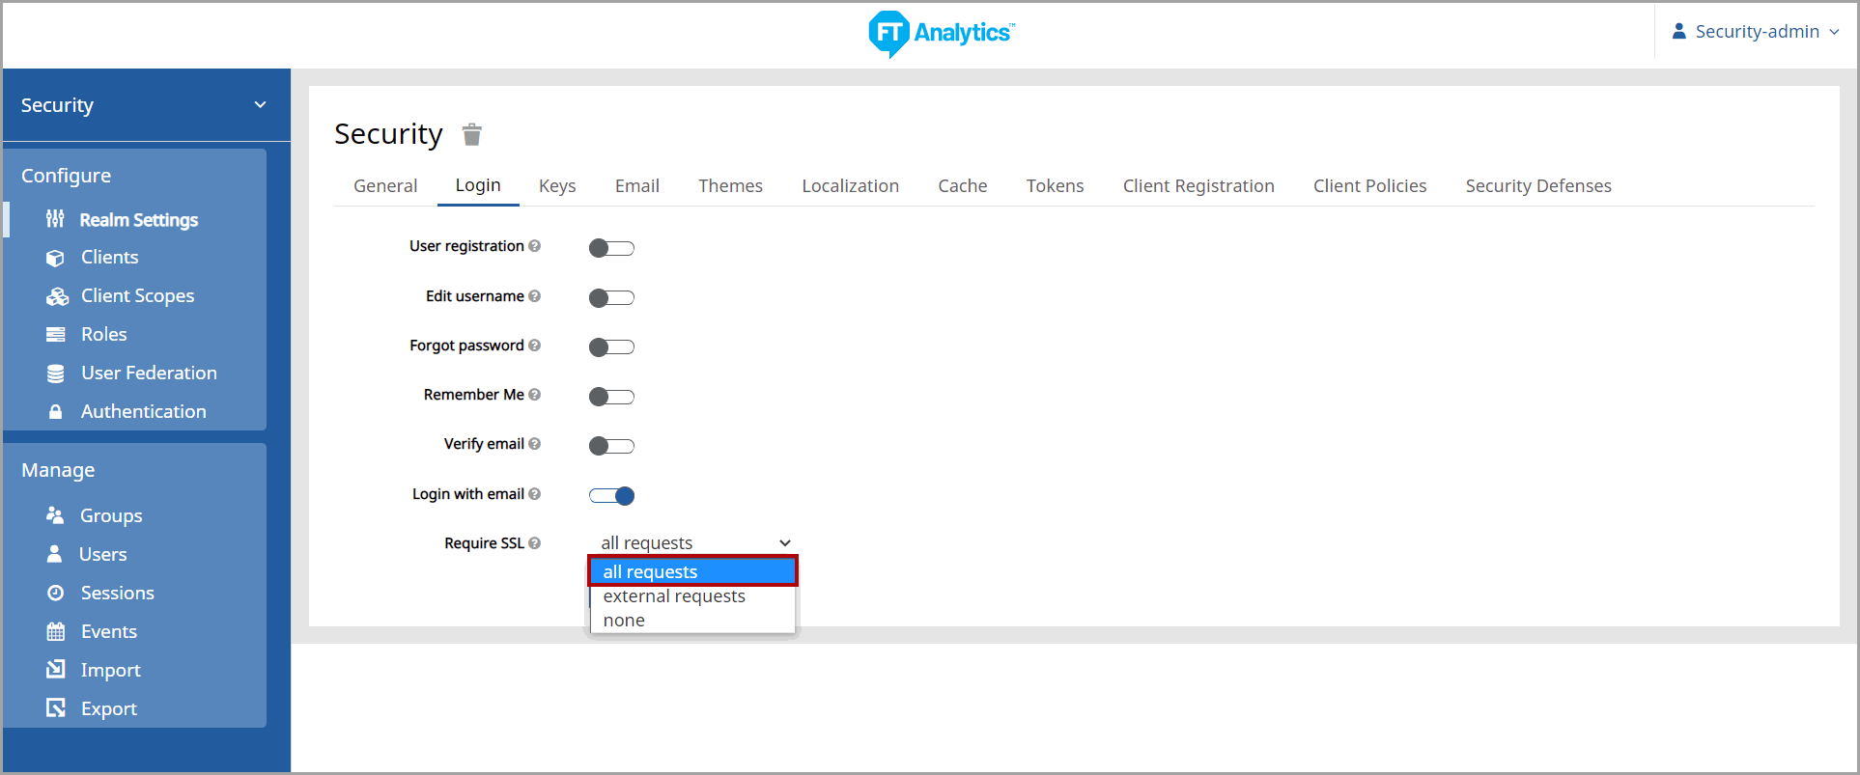Click the help icon next to Require SSL
The width and height of the screenshot is (1860, 775).
(535, 543)
